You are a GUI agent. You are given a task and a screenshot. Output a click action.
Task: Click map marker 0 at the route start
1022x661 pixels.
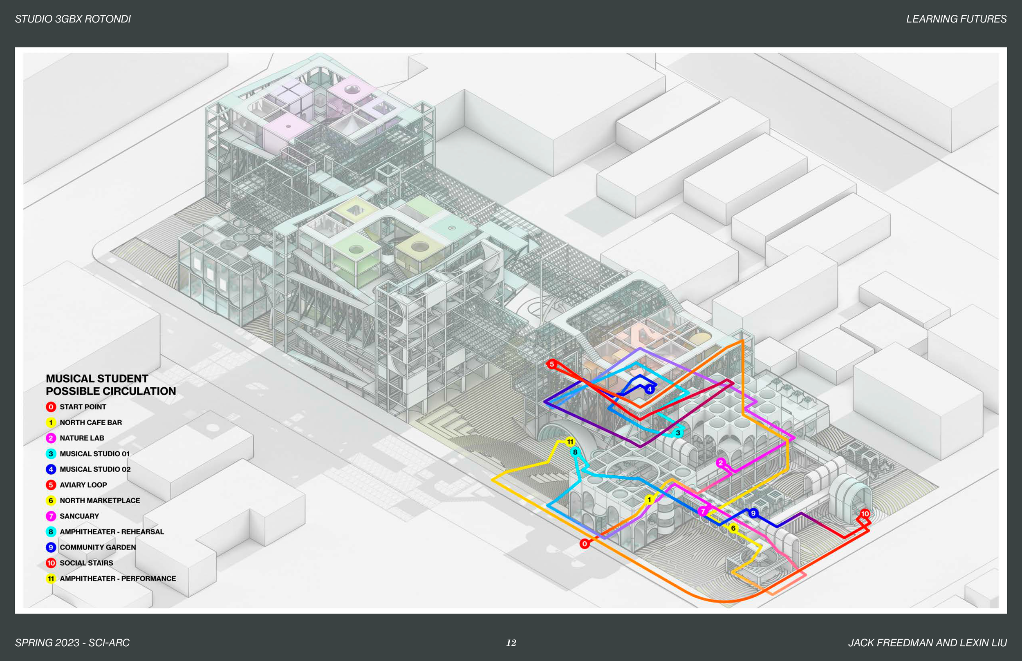[x=585, y=544]
